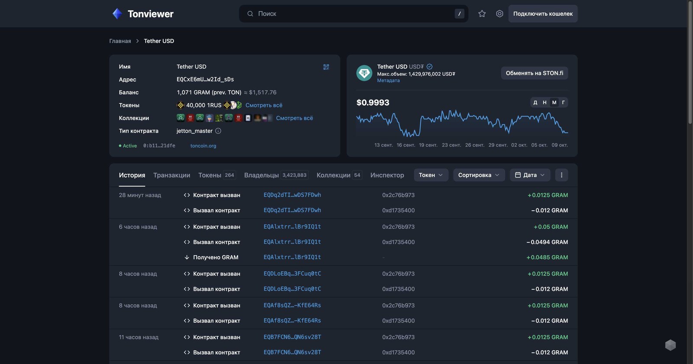This screenshot has width=693, height=364.
Task: Open the Коллекции 54 tab
Action: [339, 175]
